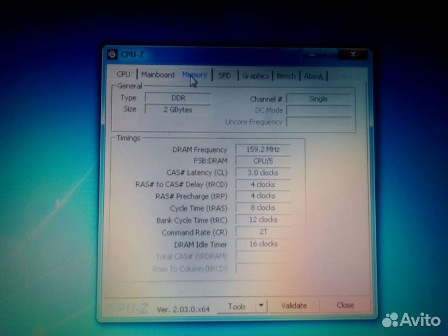Click the Cycle Time value 8 clocks
The height and width of the screenshot is (336, 448).
(x=263, y=208)
